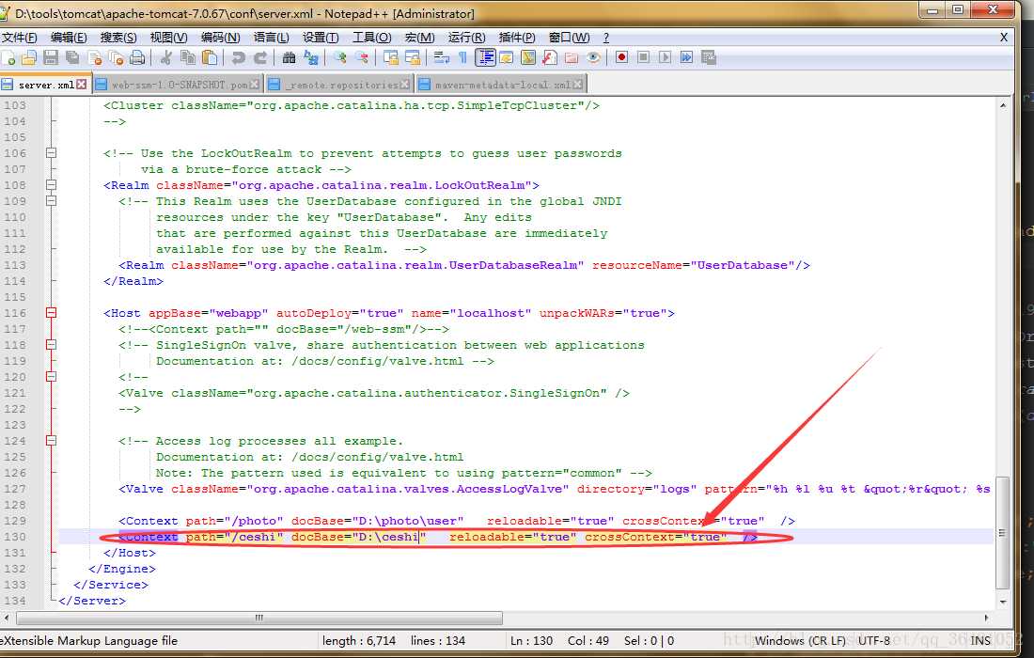Image resolution: width=1034 pixels, height=658 pixels.
Task: Open the 编码(N) menu
Action: tap(220, 38)
